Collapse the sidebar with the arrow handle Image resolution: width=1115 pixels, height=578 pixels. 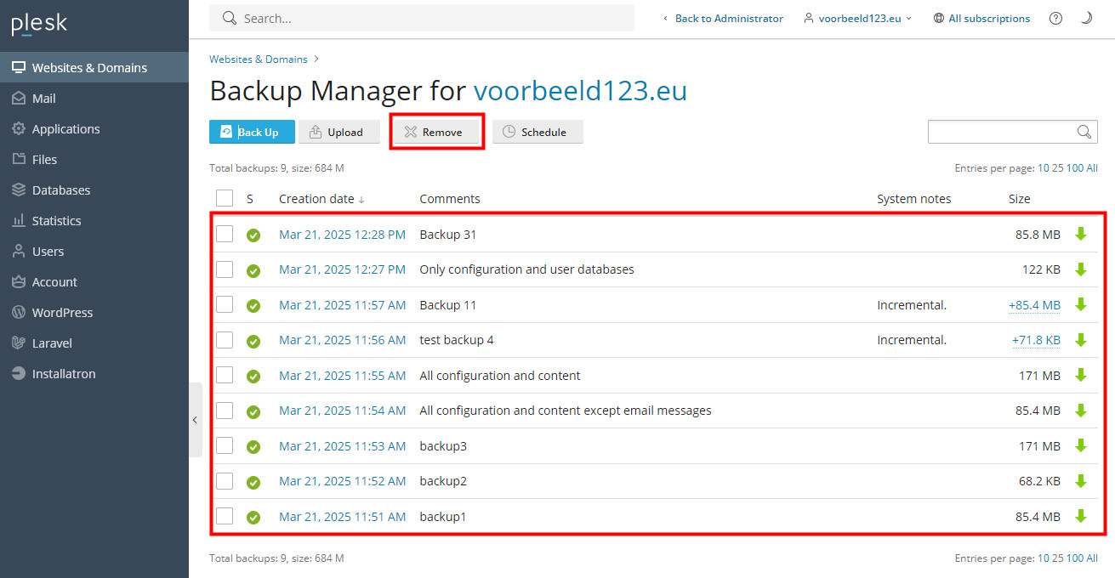195,420
